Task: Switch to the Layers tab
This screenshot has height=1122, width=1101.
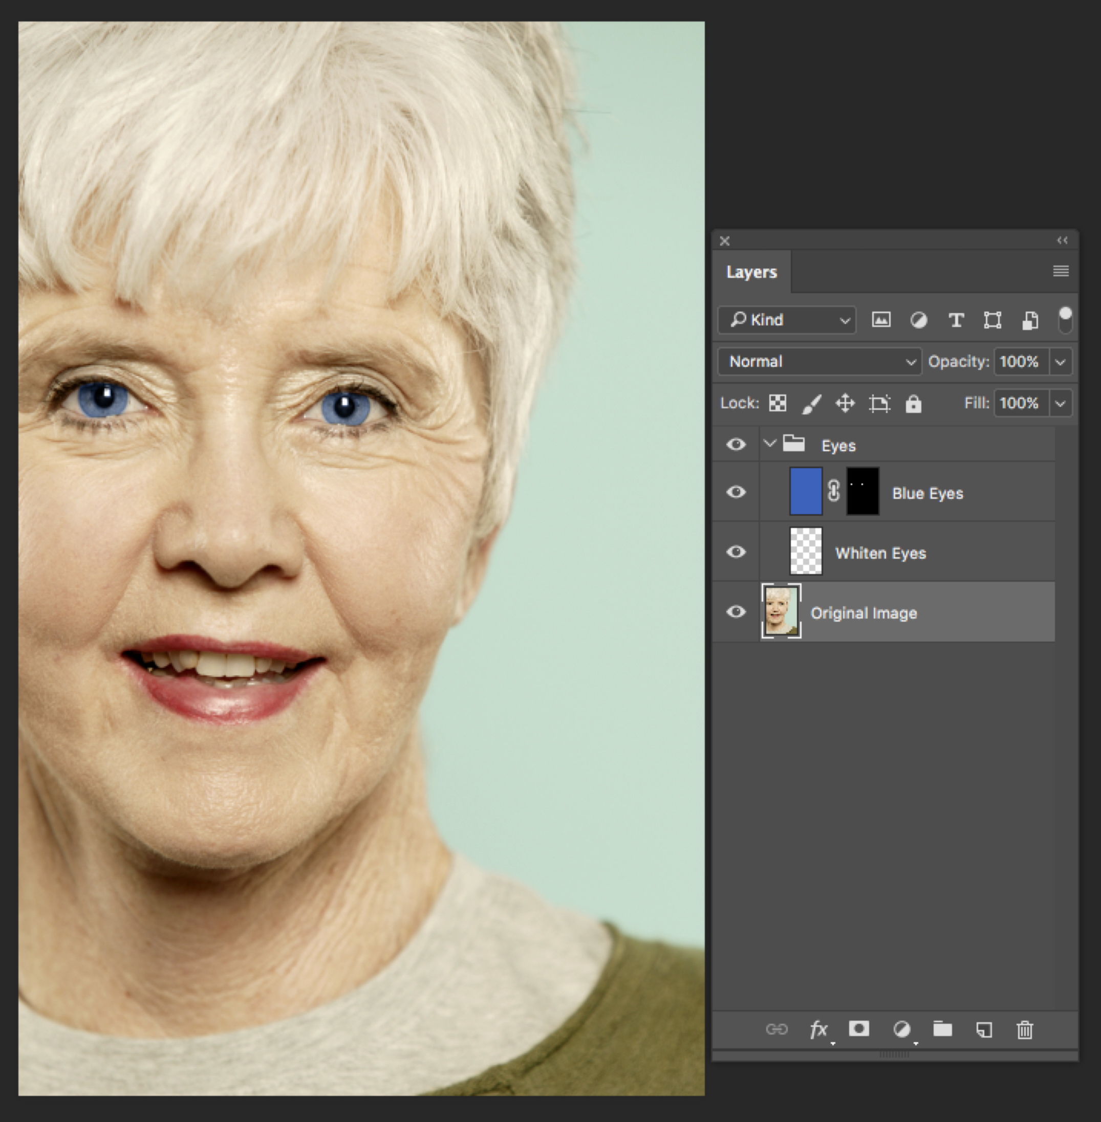Action: coord(751,272)
